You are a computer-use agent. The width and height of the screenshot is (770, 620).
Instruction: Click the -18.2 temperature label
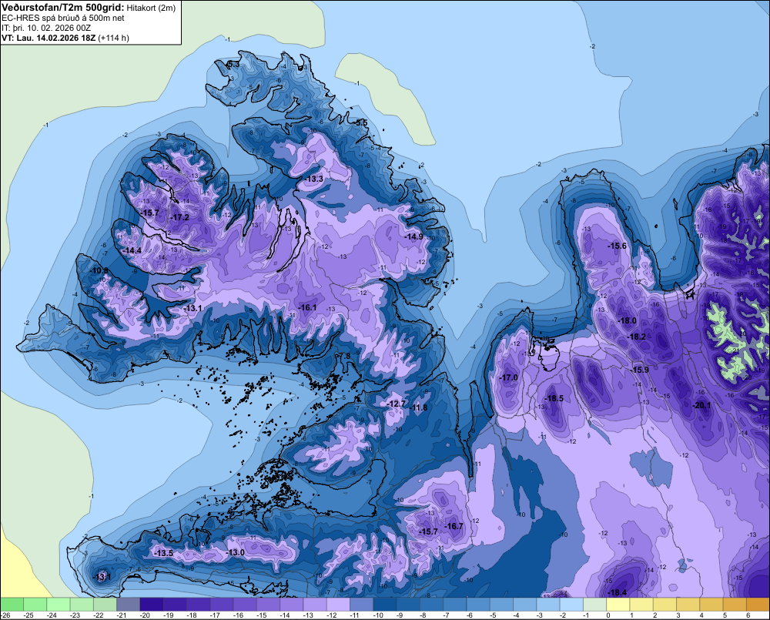click(637, 337)
